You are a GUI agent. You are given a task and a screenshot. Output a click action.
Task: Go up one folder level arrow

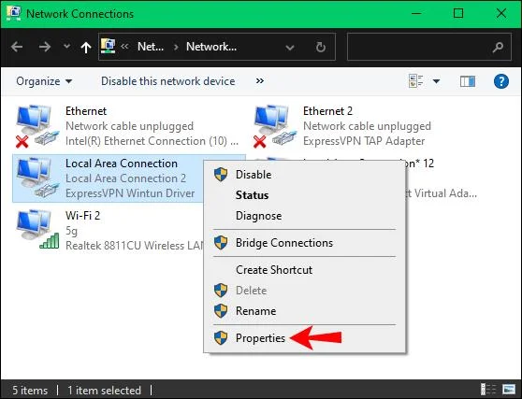coord(86,48)
